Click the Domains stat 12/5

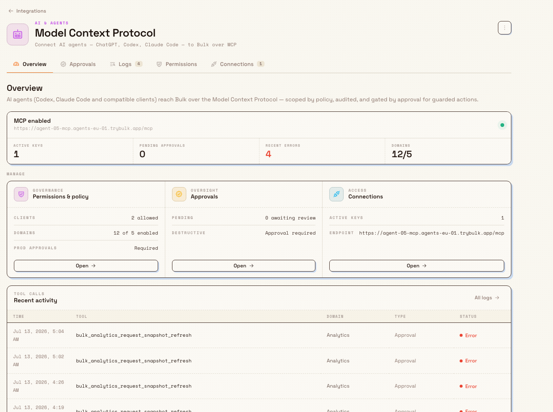[x=402, y=154]
